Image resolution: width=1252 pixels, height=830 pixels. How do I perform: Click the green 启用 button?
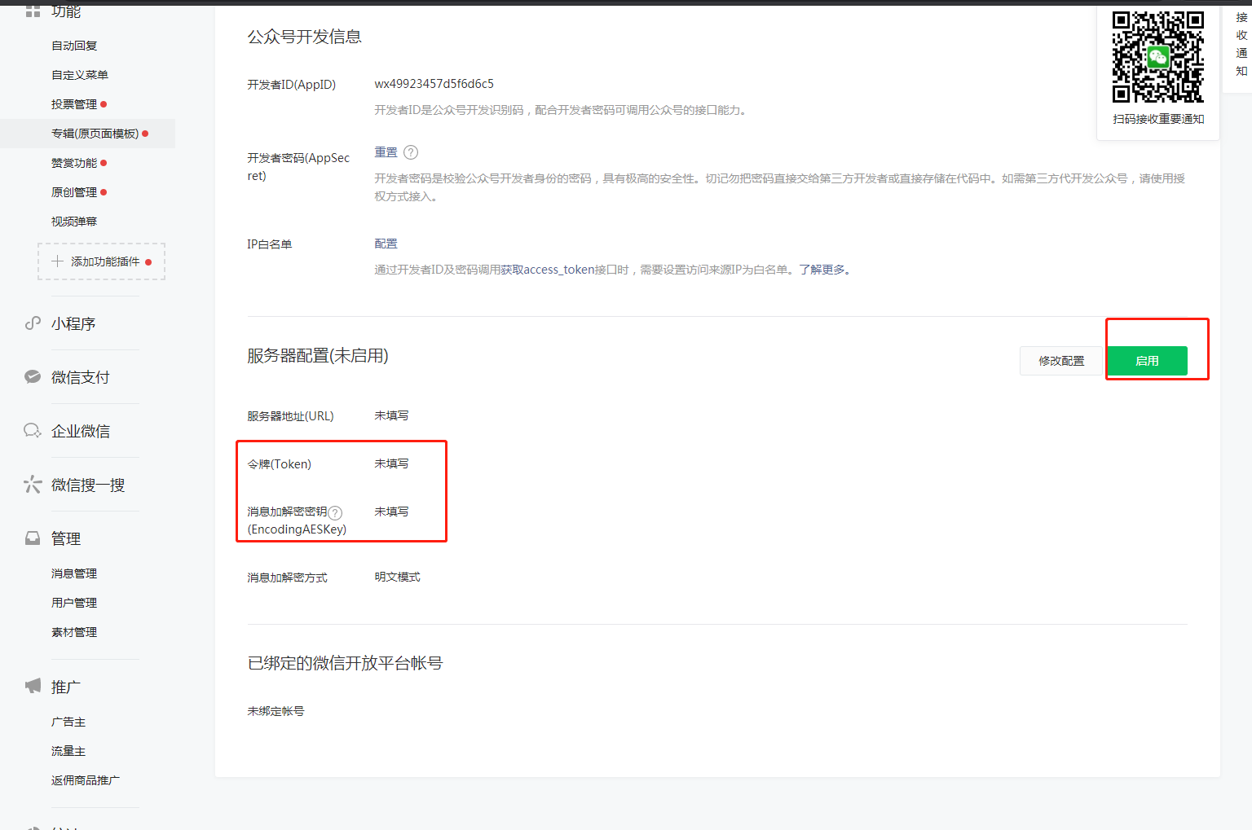click(1147, 361)
